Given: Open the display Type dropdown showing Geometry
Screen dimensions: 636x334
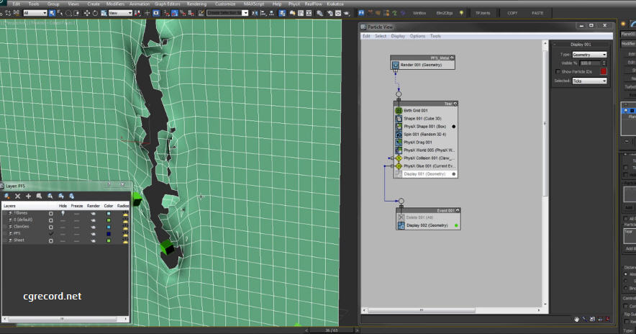Looking at the screenshot, I should pyautogui.click(x=589, y=55).
